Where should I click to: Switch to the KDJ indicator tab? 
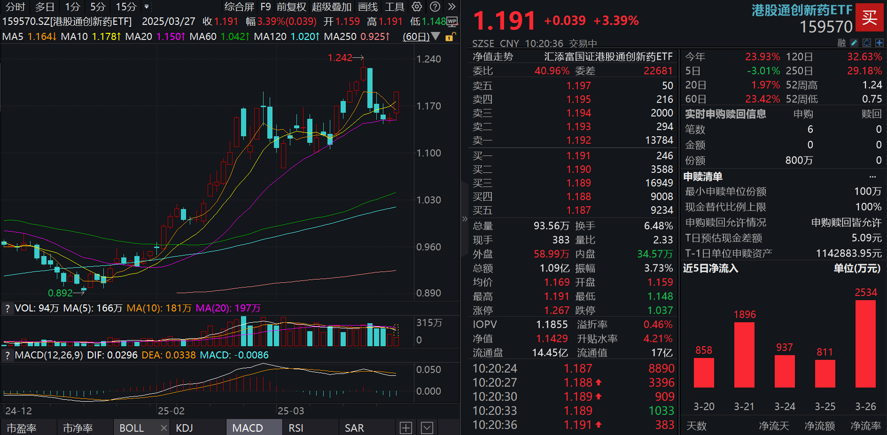pyautogui.click(x=185, y=428)
